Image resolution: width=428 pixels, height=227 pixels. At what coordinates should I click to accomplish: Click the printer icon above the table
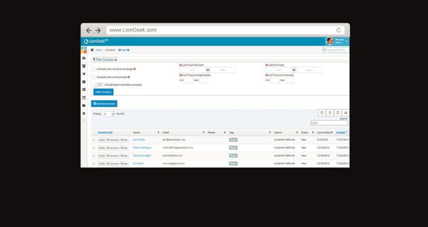point(345,113)
